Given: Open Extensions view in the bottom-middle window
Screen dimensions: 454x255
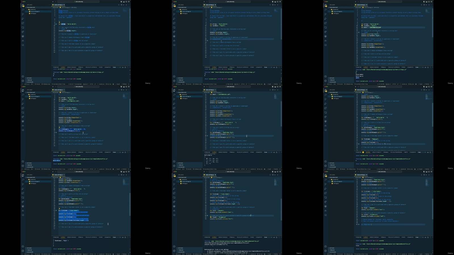Looking at the screenshot, I should pos(174,193).
